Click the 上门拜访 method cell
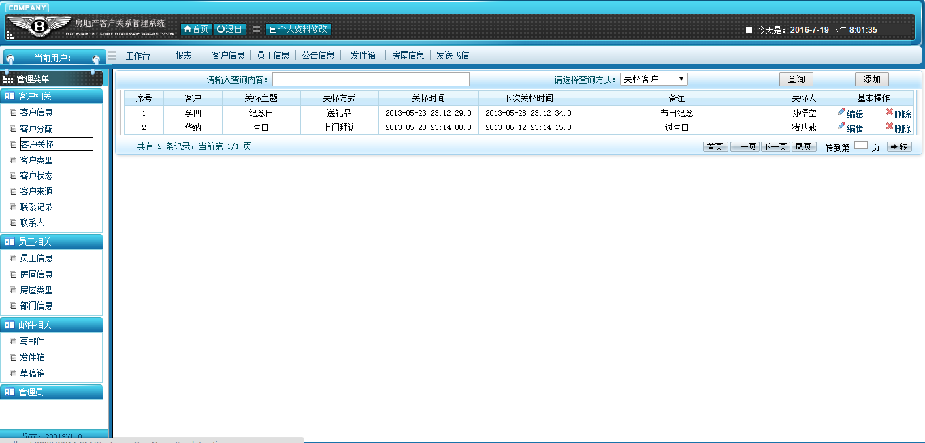Viewport: 925px width, 443px height. (x=340, y=127)
